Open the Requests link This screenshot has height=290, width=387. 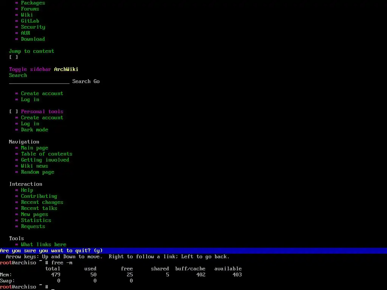pyautogui.click(x=33, y=227)
